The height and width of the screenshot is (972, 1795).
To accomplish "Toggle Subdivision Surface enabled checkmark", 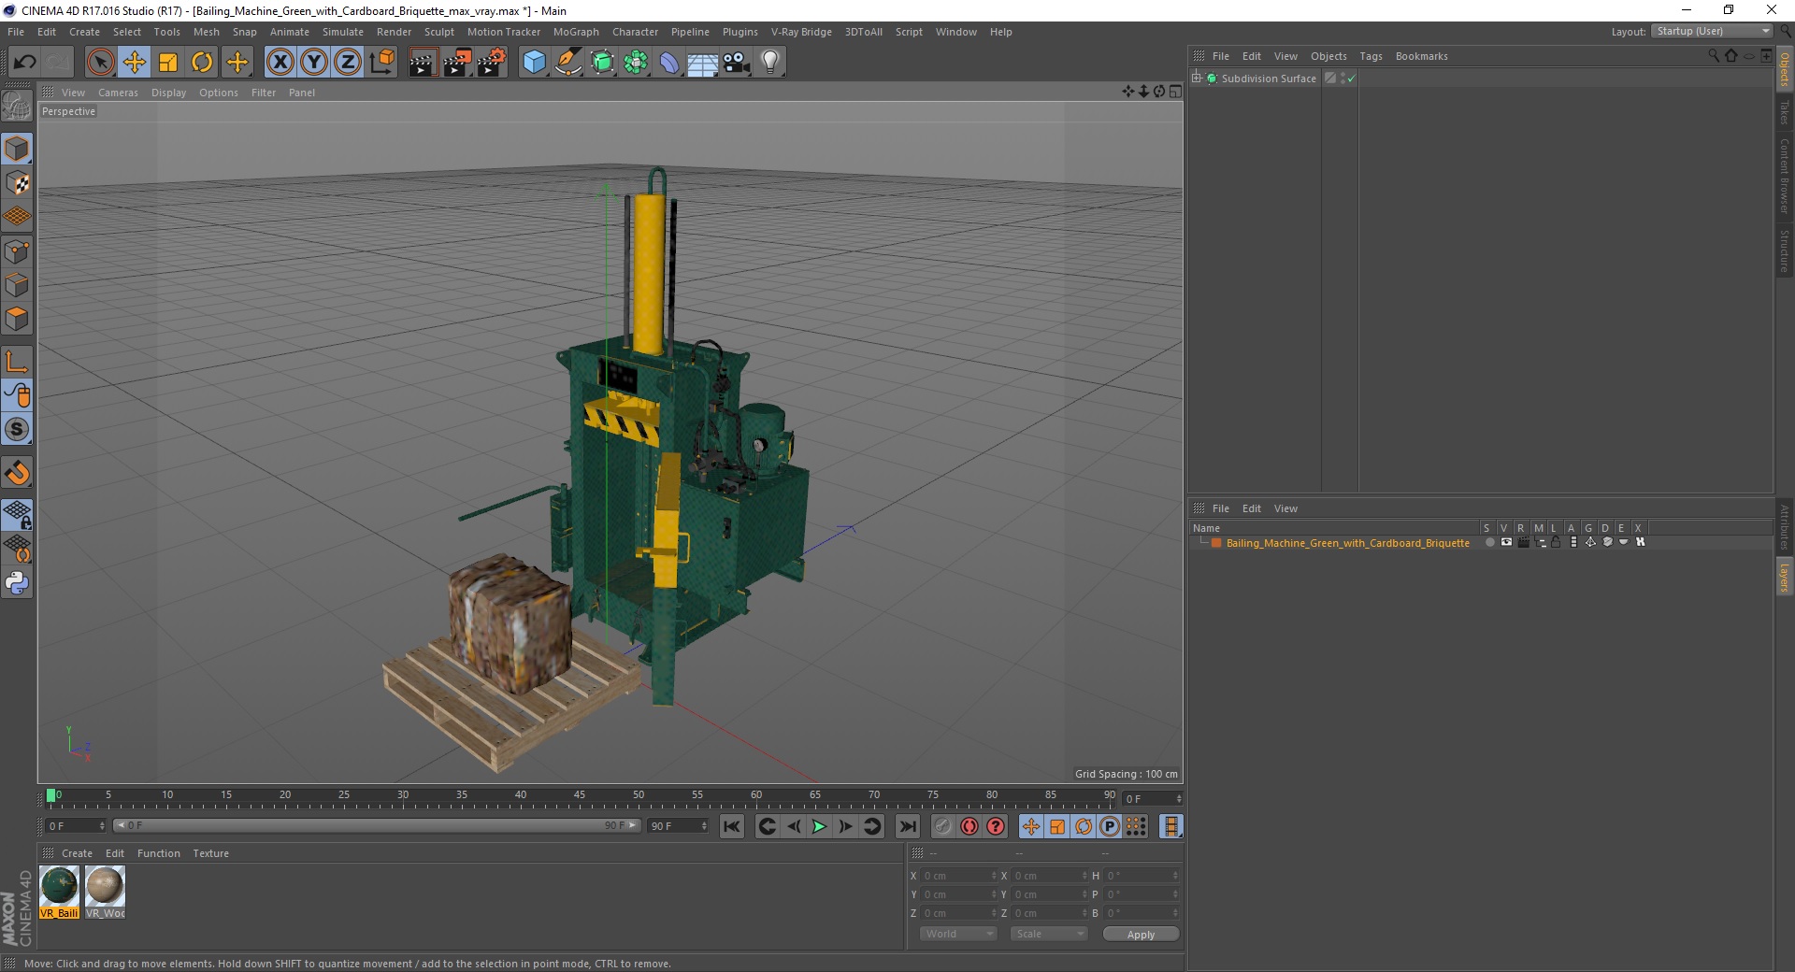I will pyautogui.click(x=1351, y=79).
